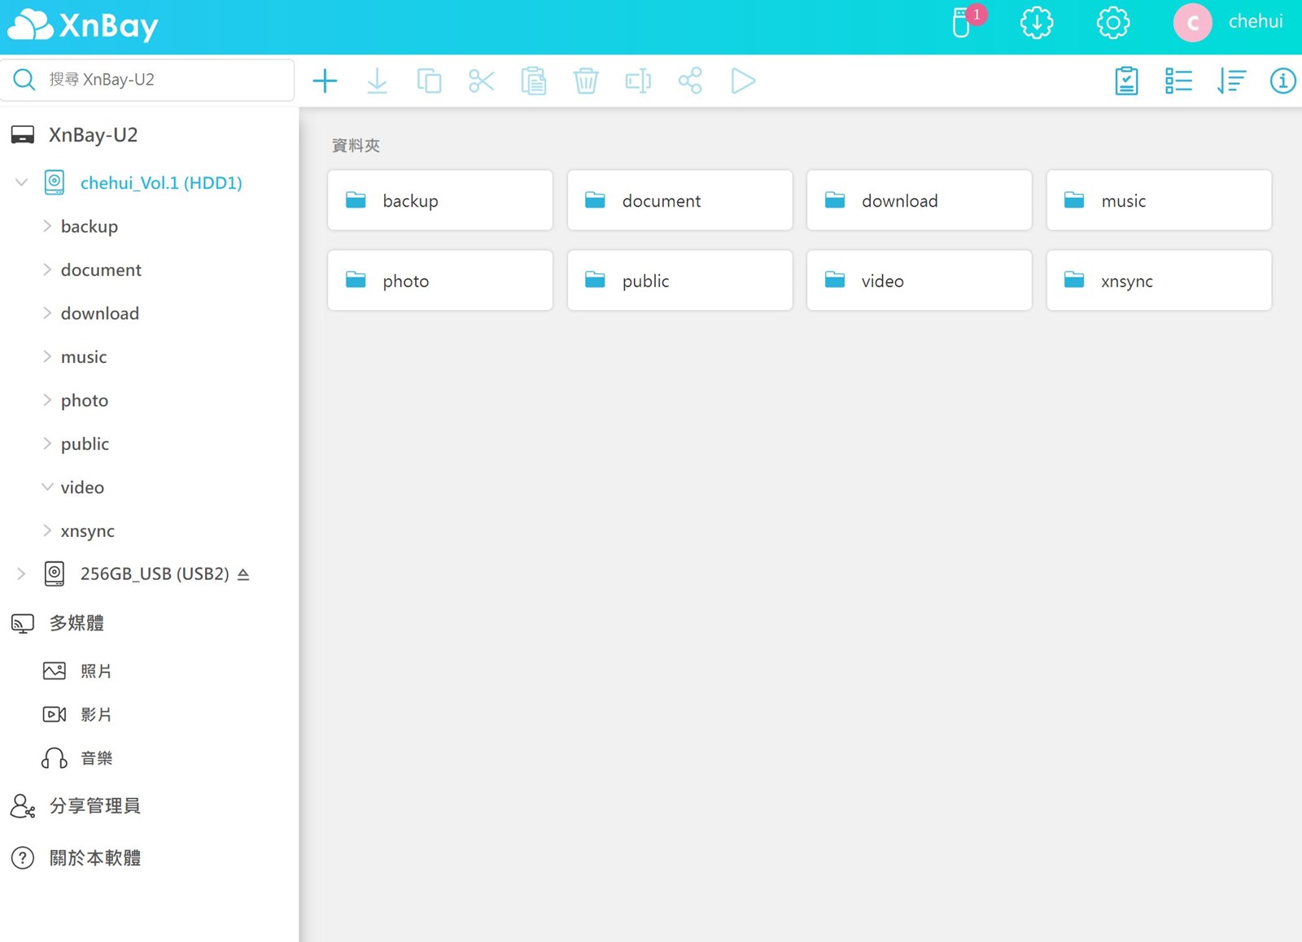
Task: Eject the 256GB_USB drive
Action: [x=243, y=574]
